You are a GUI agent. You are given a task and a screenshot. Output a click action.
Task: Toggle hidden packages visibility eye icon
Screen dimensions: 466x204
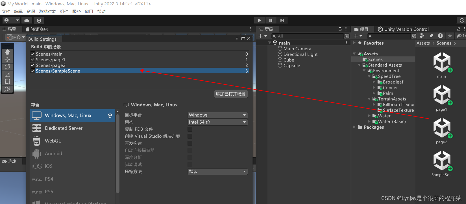click(461, 36)
